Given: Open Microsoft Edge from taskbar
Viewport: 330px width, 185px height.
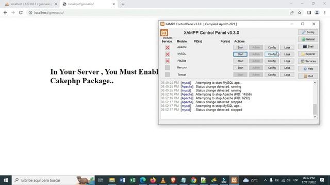Looking at the screenshot, I should point(143,180).
